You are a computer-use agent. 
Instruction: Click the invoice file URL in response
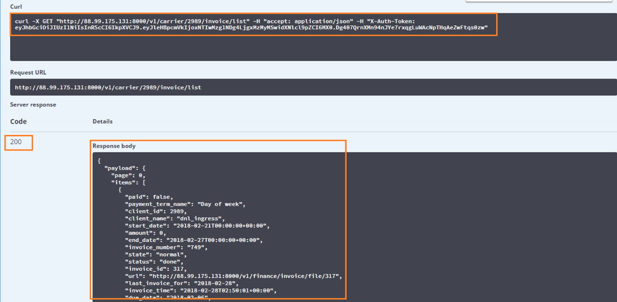click(245, 276)
